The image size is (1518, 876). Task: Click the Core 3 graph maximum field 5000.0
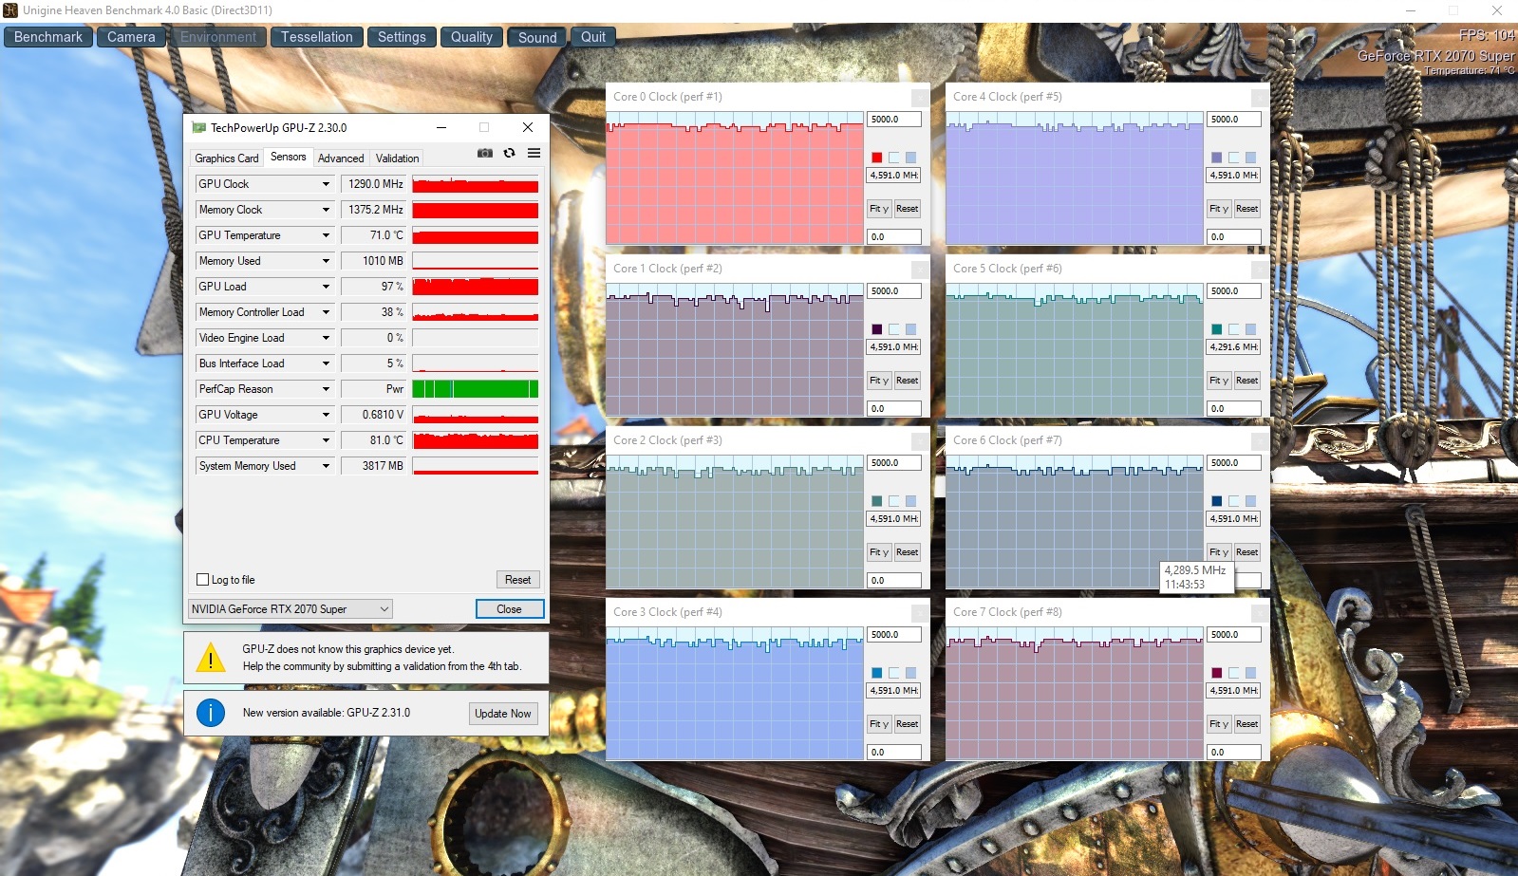point(894,635)
